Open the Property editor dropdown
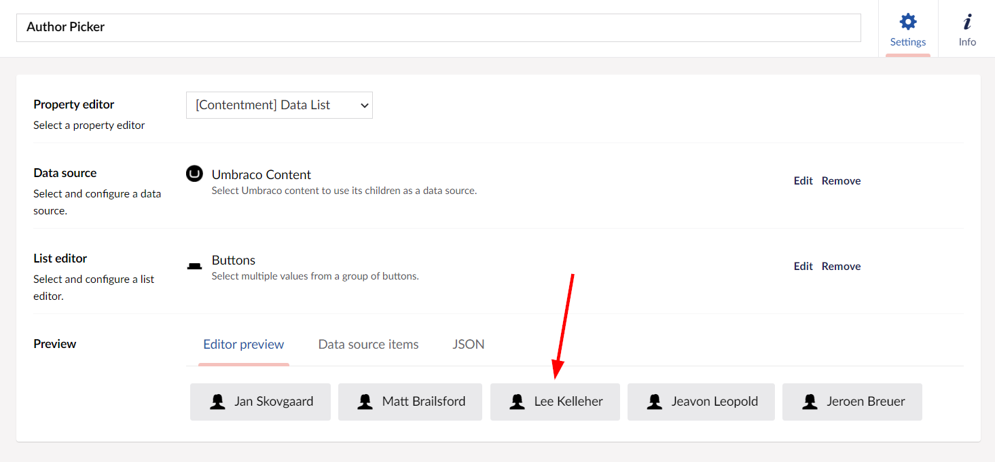The height and width of the screenshot is (462, 995). pyautogui.click(x=279, y=105)
